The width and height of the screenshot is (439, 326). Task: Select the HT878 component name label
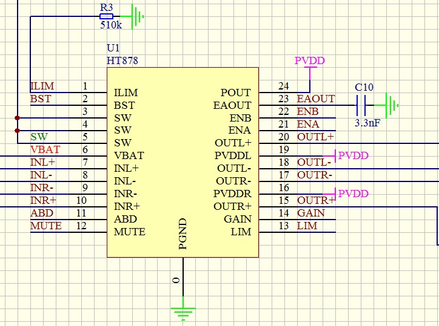click(x=123, y=60)
